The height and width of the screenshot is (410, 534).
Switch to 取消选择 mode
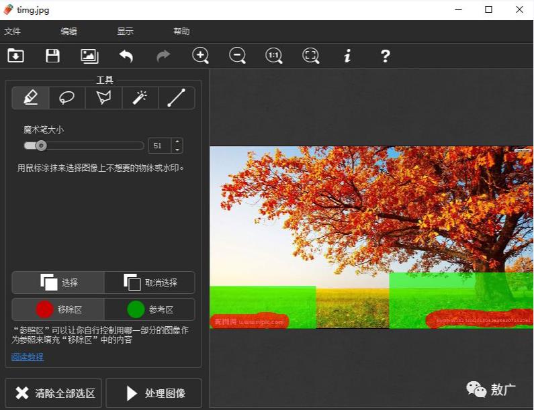point(150,283)
